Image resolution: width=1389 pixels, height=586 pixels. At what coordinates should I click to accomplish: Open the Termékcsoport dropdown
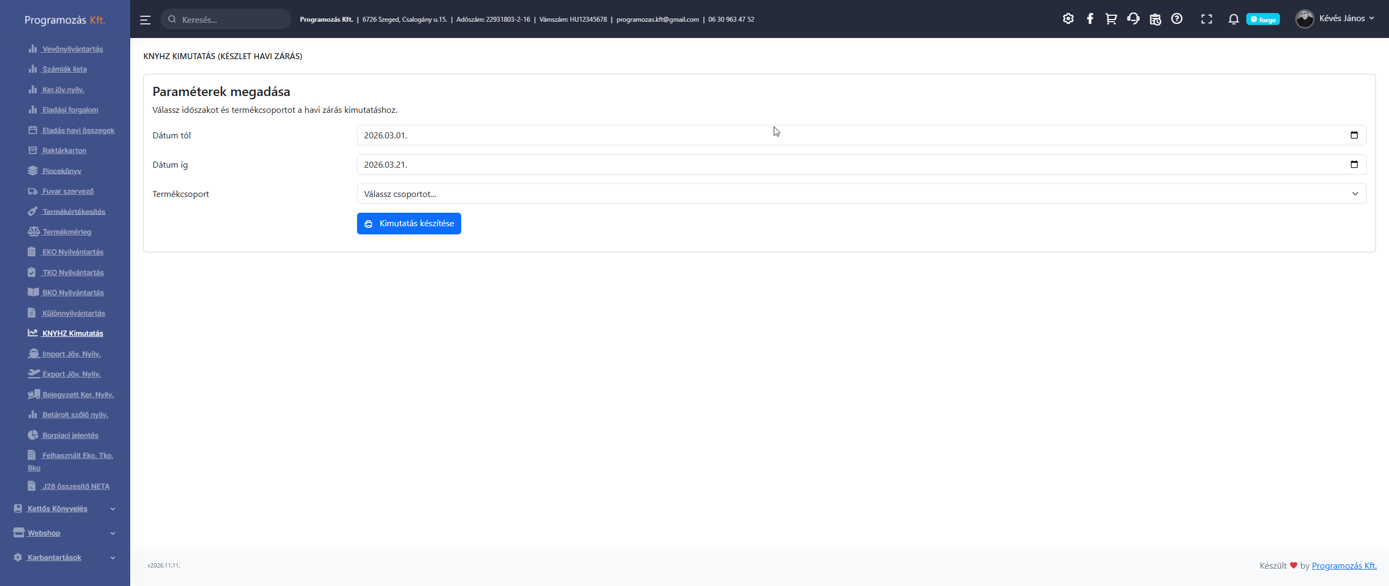(861, 194)
